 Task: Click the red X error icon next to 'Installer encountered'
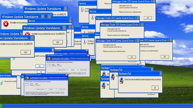pyautogui.click(x=6, y=24)
